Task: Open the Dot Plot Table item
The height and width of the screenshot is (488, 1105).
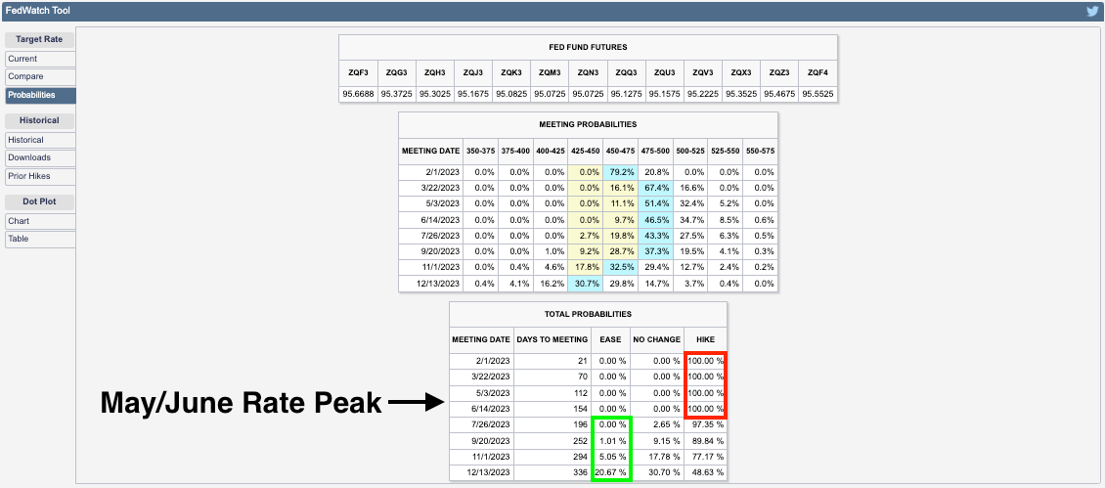Action: point(40,239)
